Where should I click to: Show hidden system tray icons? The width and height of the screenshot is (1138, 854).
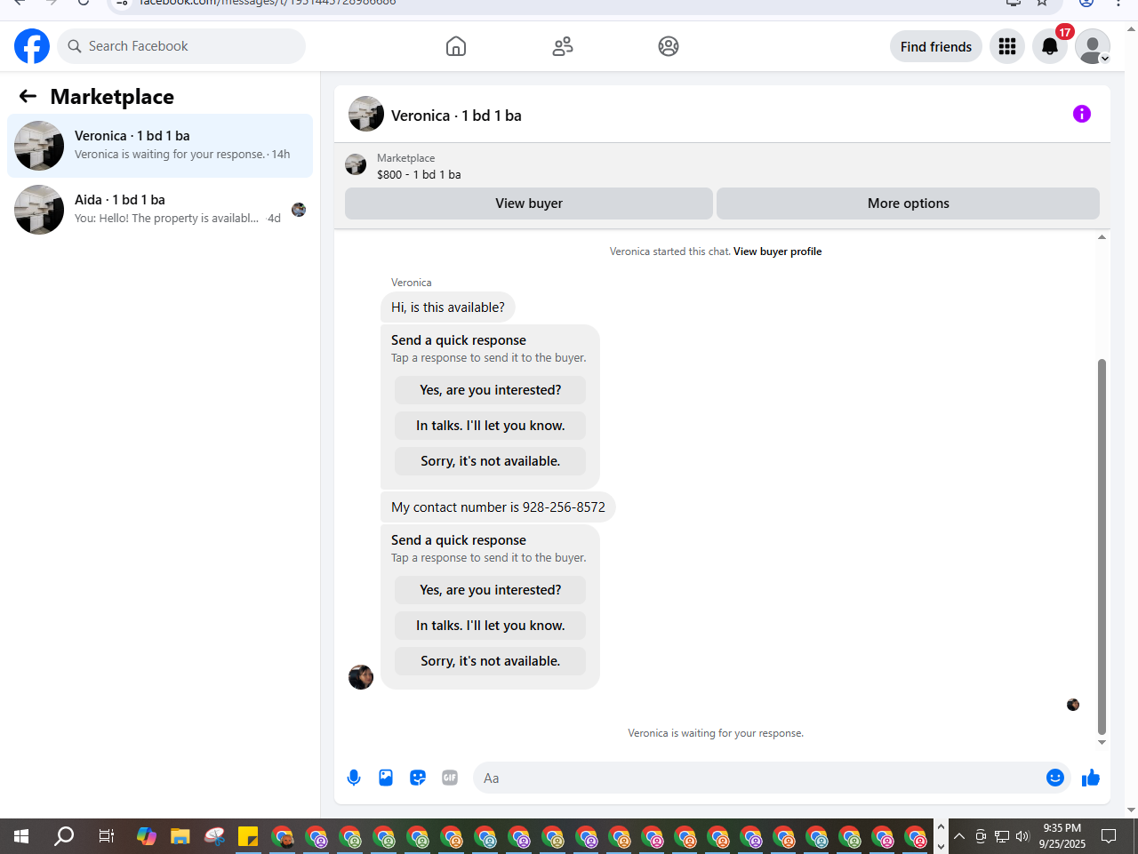tap(959, 836)
